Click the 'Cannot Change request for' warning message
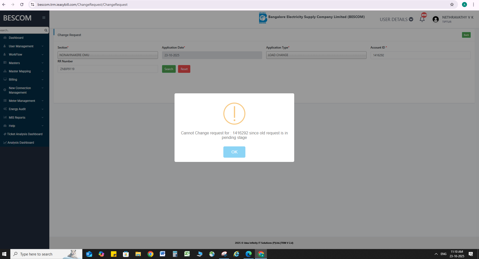This screenshot has width=479, height=259. pos(234,135)
